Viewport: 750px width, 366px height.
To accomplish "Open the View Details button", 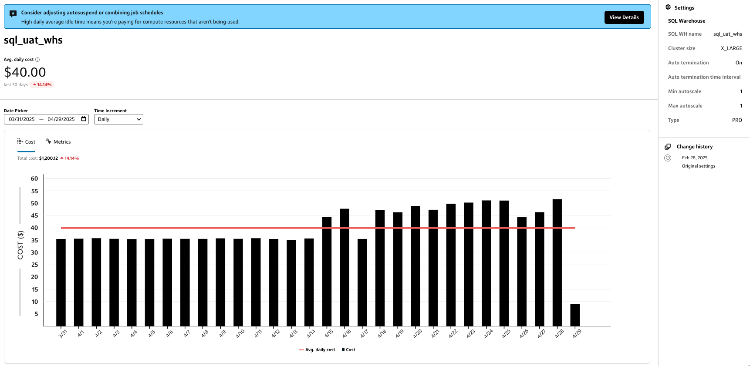I will coord(624,17).
